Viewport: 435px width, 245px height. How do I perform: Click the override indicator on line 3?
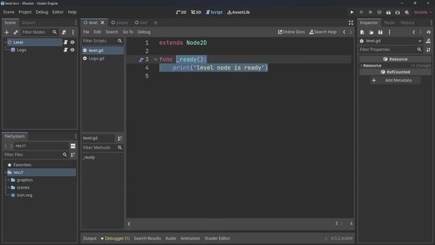pos(141,59)
